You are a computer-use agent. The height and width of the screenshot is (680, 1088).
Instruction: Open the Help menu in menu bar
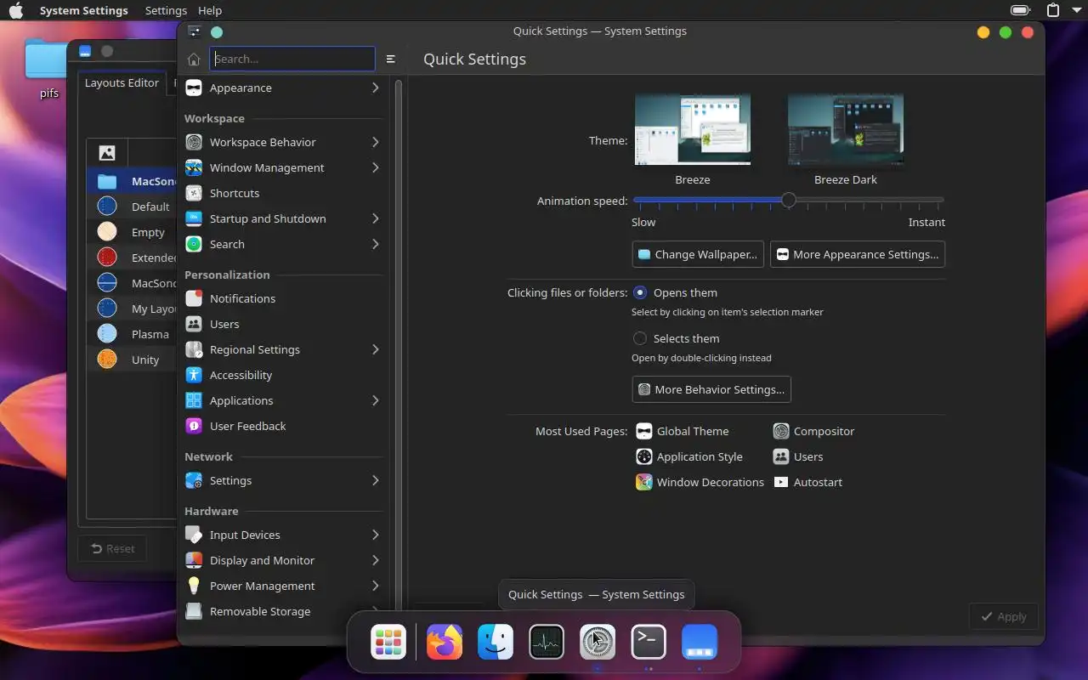tap(210, 10)
